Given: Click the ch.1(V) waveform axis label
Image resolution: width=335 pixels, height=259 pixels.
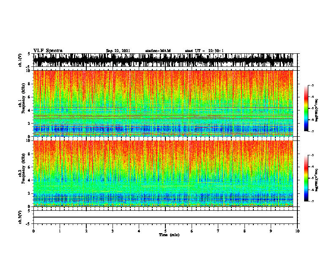Looking at the screenshot, I should pyautogui.click(x=20, y=60).
